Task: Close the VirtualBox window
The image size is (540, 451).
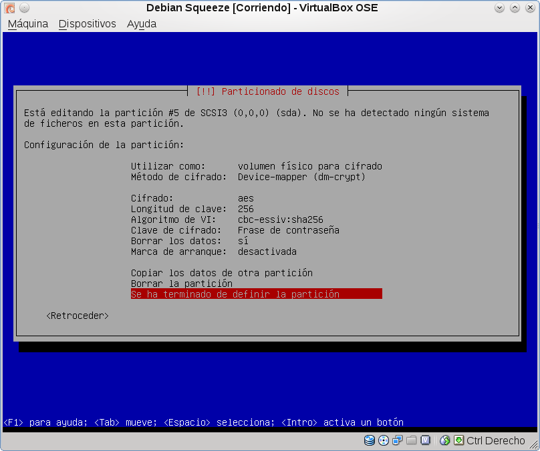Action: (x=531, y=7)
